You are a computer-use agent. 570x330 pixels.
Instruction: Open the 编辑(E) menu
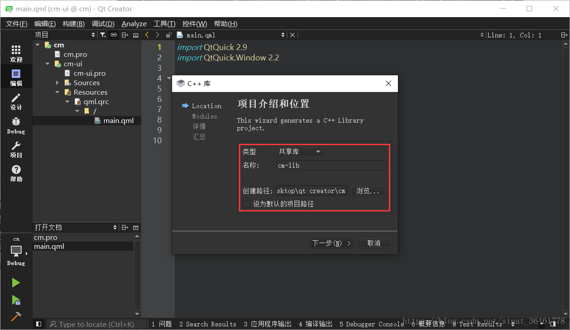pos(45,23)
